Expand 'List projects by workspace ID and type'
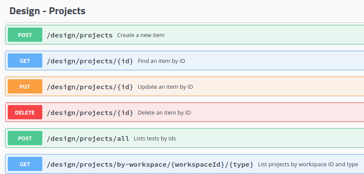This screenshot has height=174, width=364. click(x=308, y=164)
